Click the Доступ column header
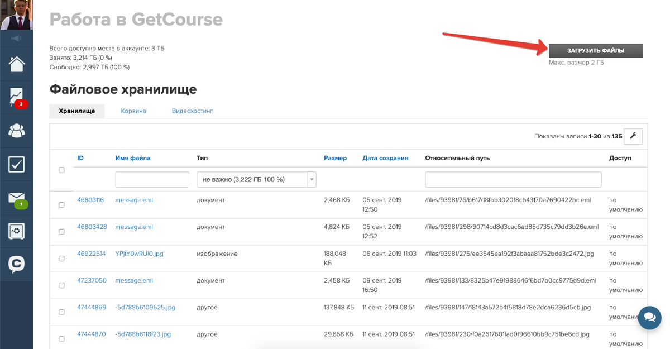Screen dimensions: 670x349 620,158
